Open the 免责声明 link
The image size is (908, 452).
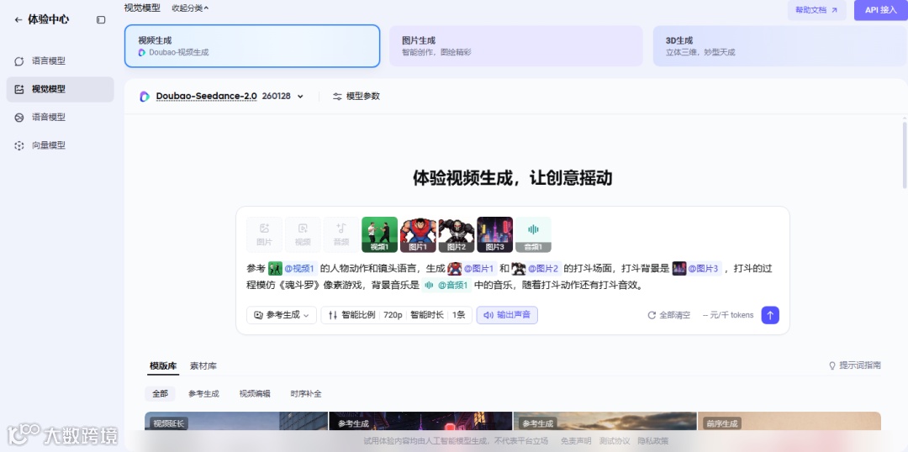[x=576, y=441]
